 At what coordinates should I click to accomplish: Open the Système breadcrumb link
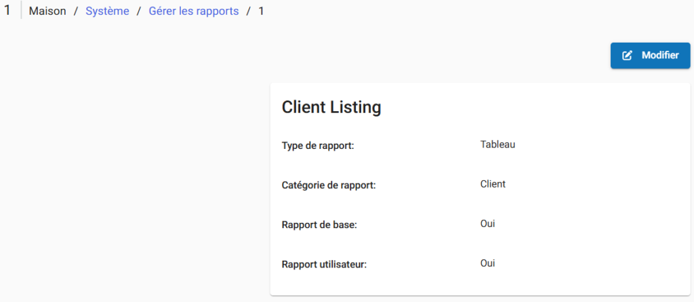pyautogui.click(x=107, y=12)
